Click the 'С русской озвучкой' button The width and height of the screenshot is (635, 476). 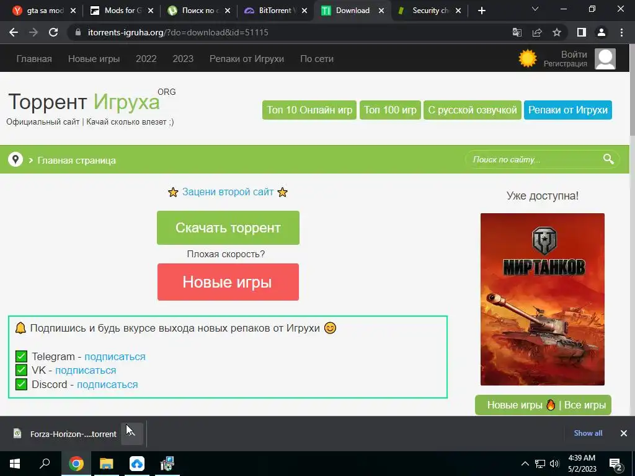tap(473, 110)
